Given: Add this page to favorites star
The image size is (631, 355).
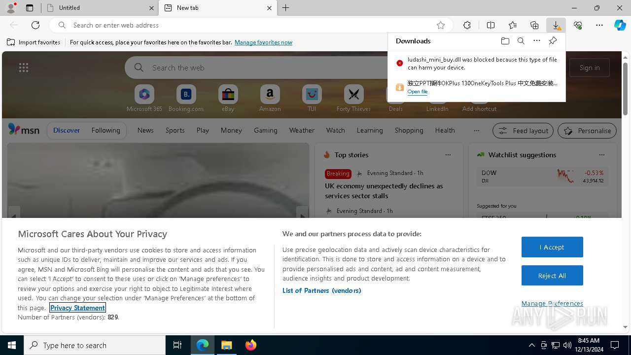Looking at the screenshot, I should [441, 25].
